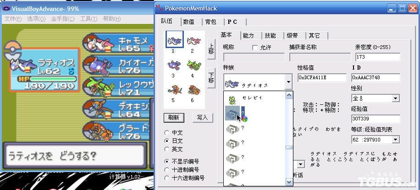Open the 金手指(C) cheats menu
Image resolution: width=420 pixels, height=190 pixels.
point(63,19)
